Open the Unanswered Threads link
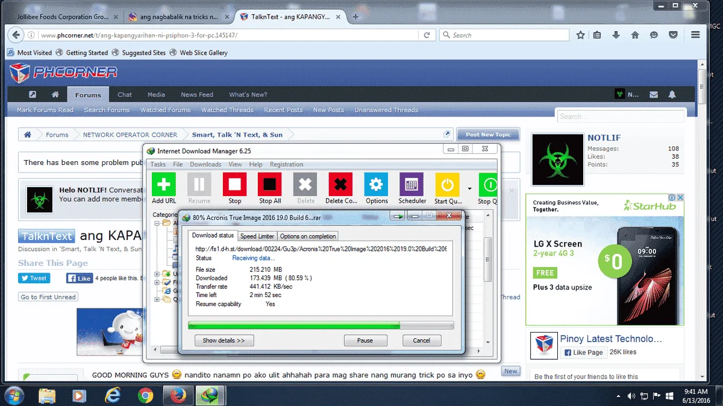Screen dimensions: 723x406 386,110
